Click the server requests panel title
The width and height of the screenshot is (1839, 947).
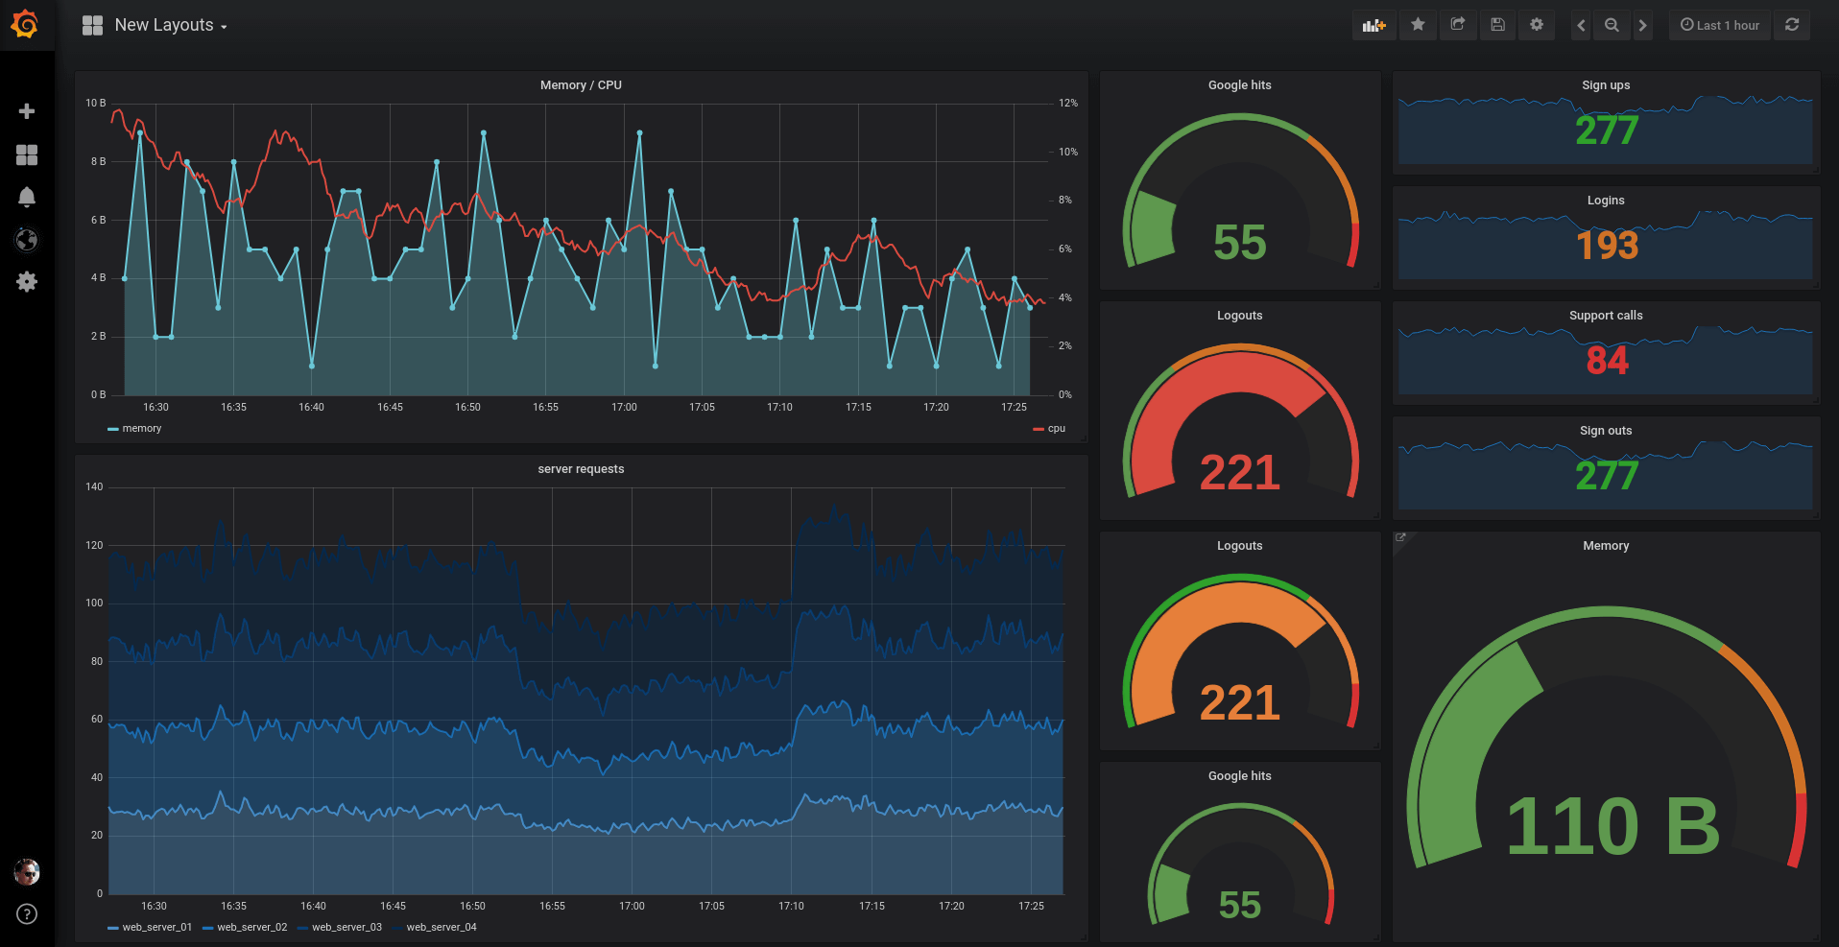coord(580,468)
